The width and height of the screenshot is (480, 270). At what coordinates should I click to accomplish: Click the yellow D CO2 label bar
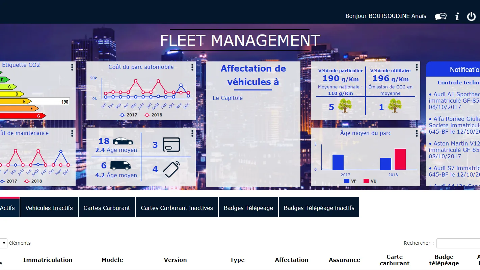[12, 94]
